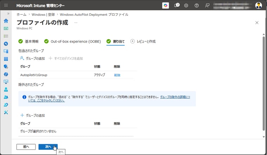Click the vertical scrollbar thumb
The height and width of the screenshot is (155, 267).
click(x=263, y=83)
